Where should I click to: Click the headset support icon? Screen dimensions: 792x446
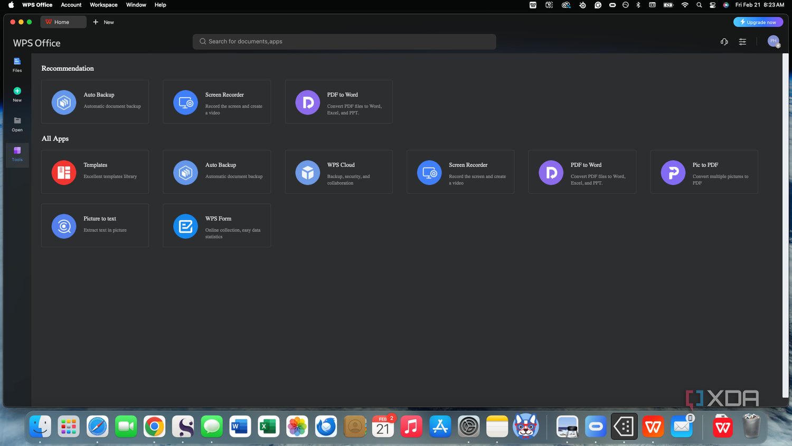coord(724,42)
